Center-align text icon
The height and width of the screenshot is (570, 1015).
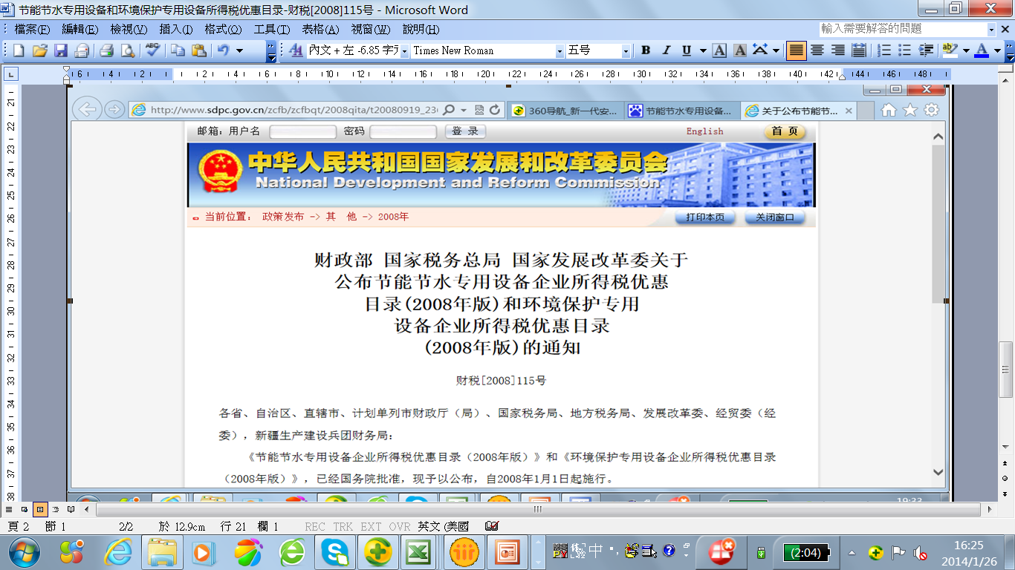(817, 50)
